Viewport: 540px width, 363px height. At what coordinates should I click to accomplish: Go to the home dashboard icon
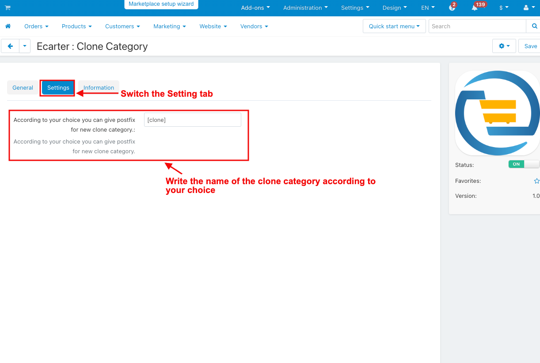coord(8,26)
